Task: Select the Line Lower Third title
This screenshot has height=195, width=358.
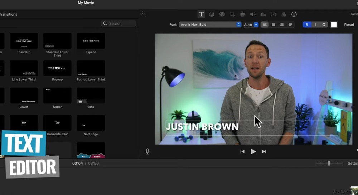Action: 24,68
